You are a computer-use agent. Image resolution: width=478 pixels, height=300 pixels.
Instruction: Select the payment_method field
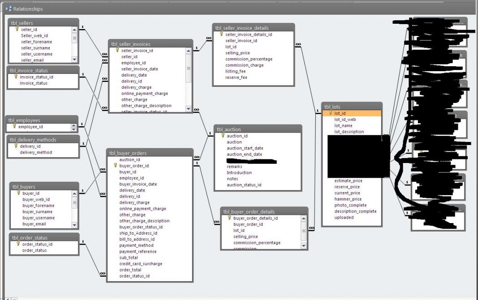coord(136,245)
